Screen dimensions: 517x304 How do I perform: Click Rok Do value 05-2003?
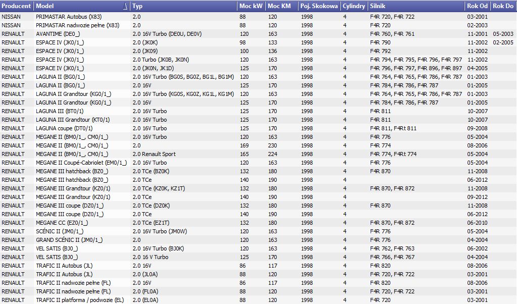click(503, 34)
